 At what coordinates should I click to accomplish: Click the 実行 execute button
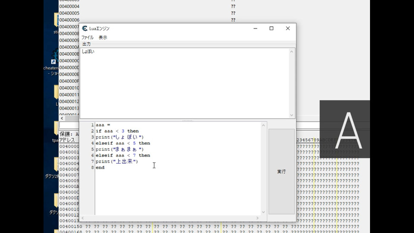282,171
